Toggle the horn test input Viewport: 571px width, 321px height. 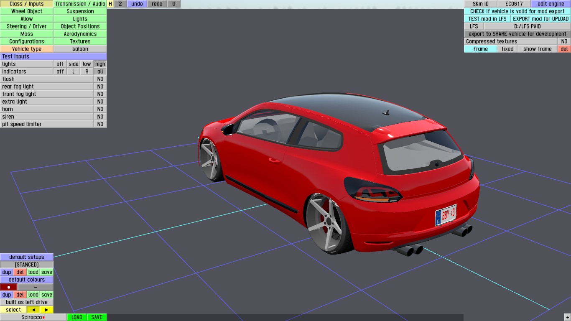(100, 109)
